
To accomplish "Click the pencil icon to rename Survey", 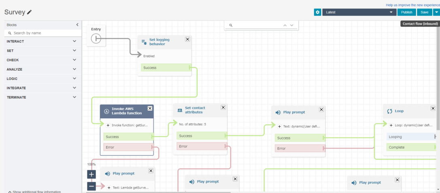I will (x=29, y=13).
